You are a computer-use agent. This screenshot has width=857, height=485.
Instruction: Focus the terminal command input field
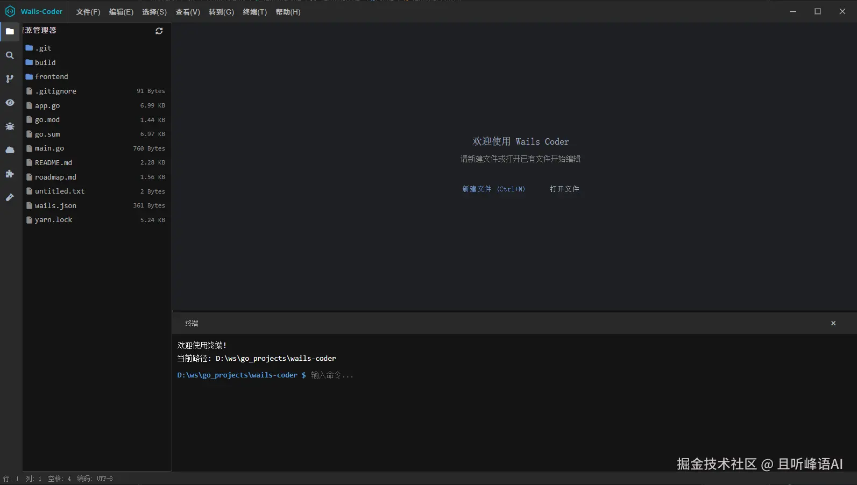[x=580, y=375]
